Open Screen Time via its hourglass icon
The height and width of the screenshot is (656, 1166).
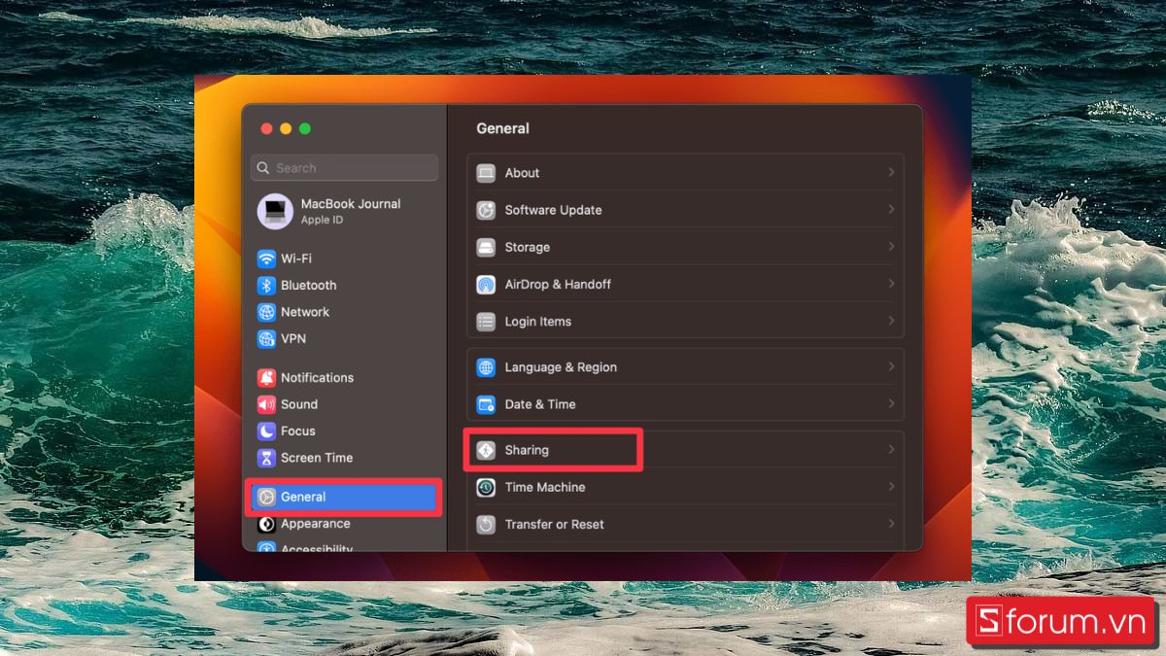tap(266, 458)
